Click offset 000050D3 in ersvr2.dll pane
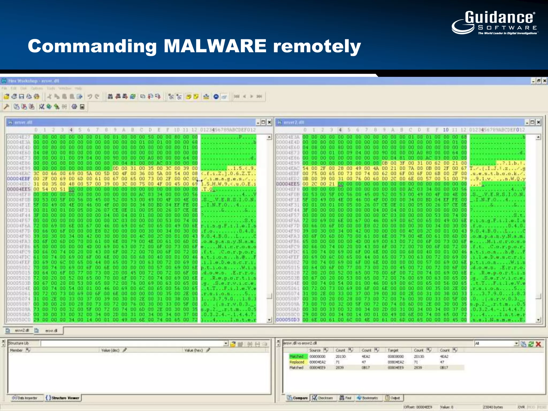 click(x=288, y=320)
